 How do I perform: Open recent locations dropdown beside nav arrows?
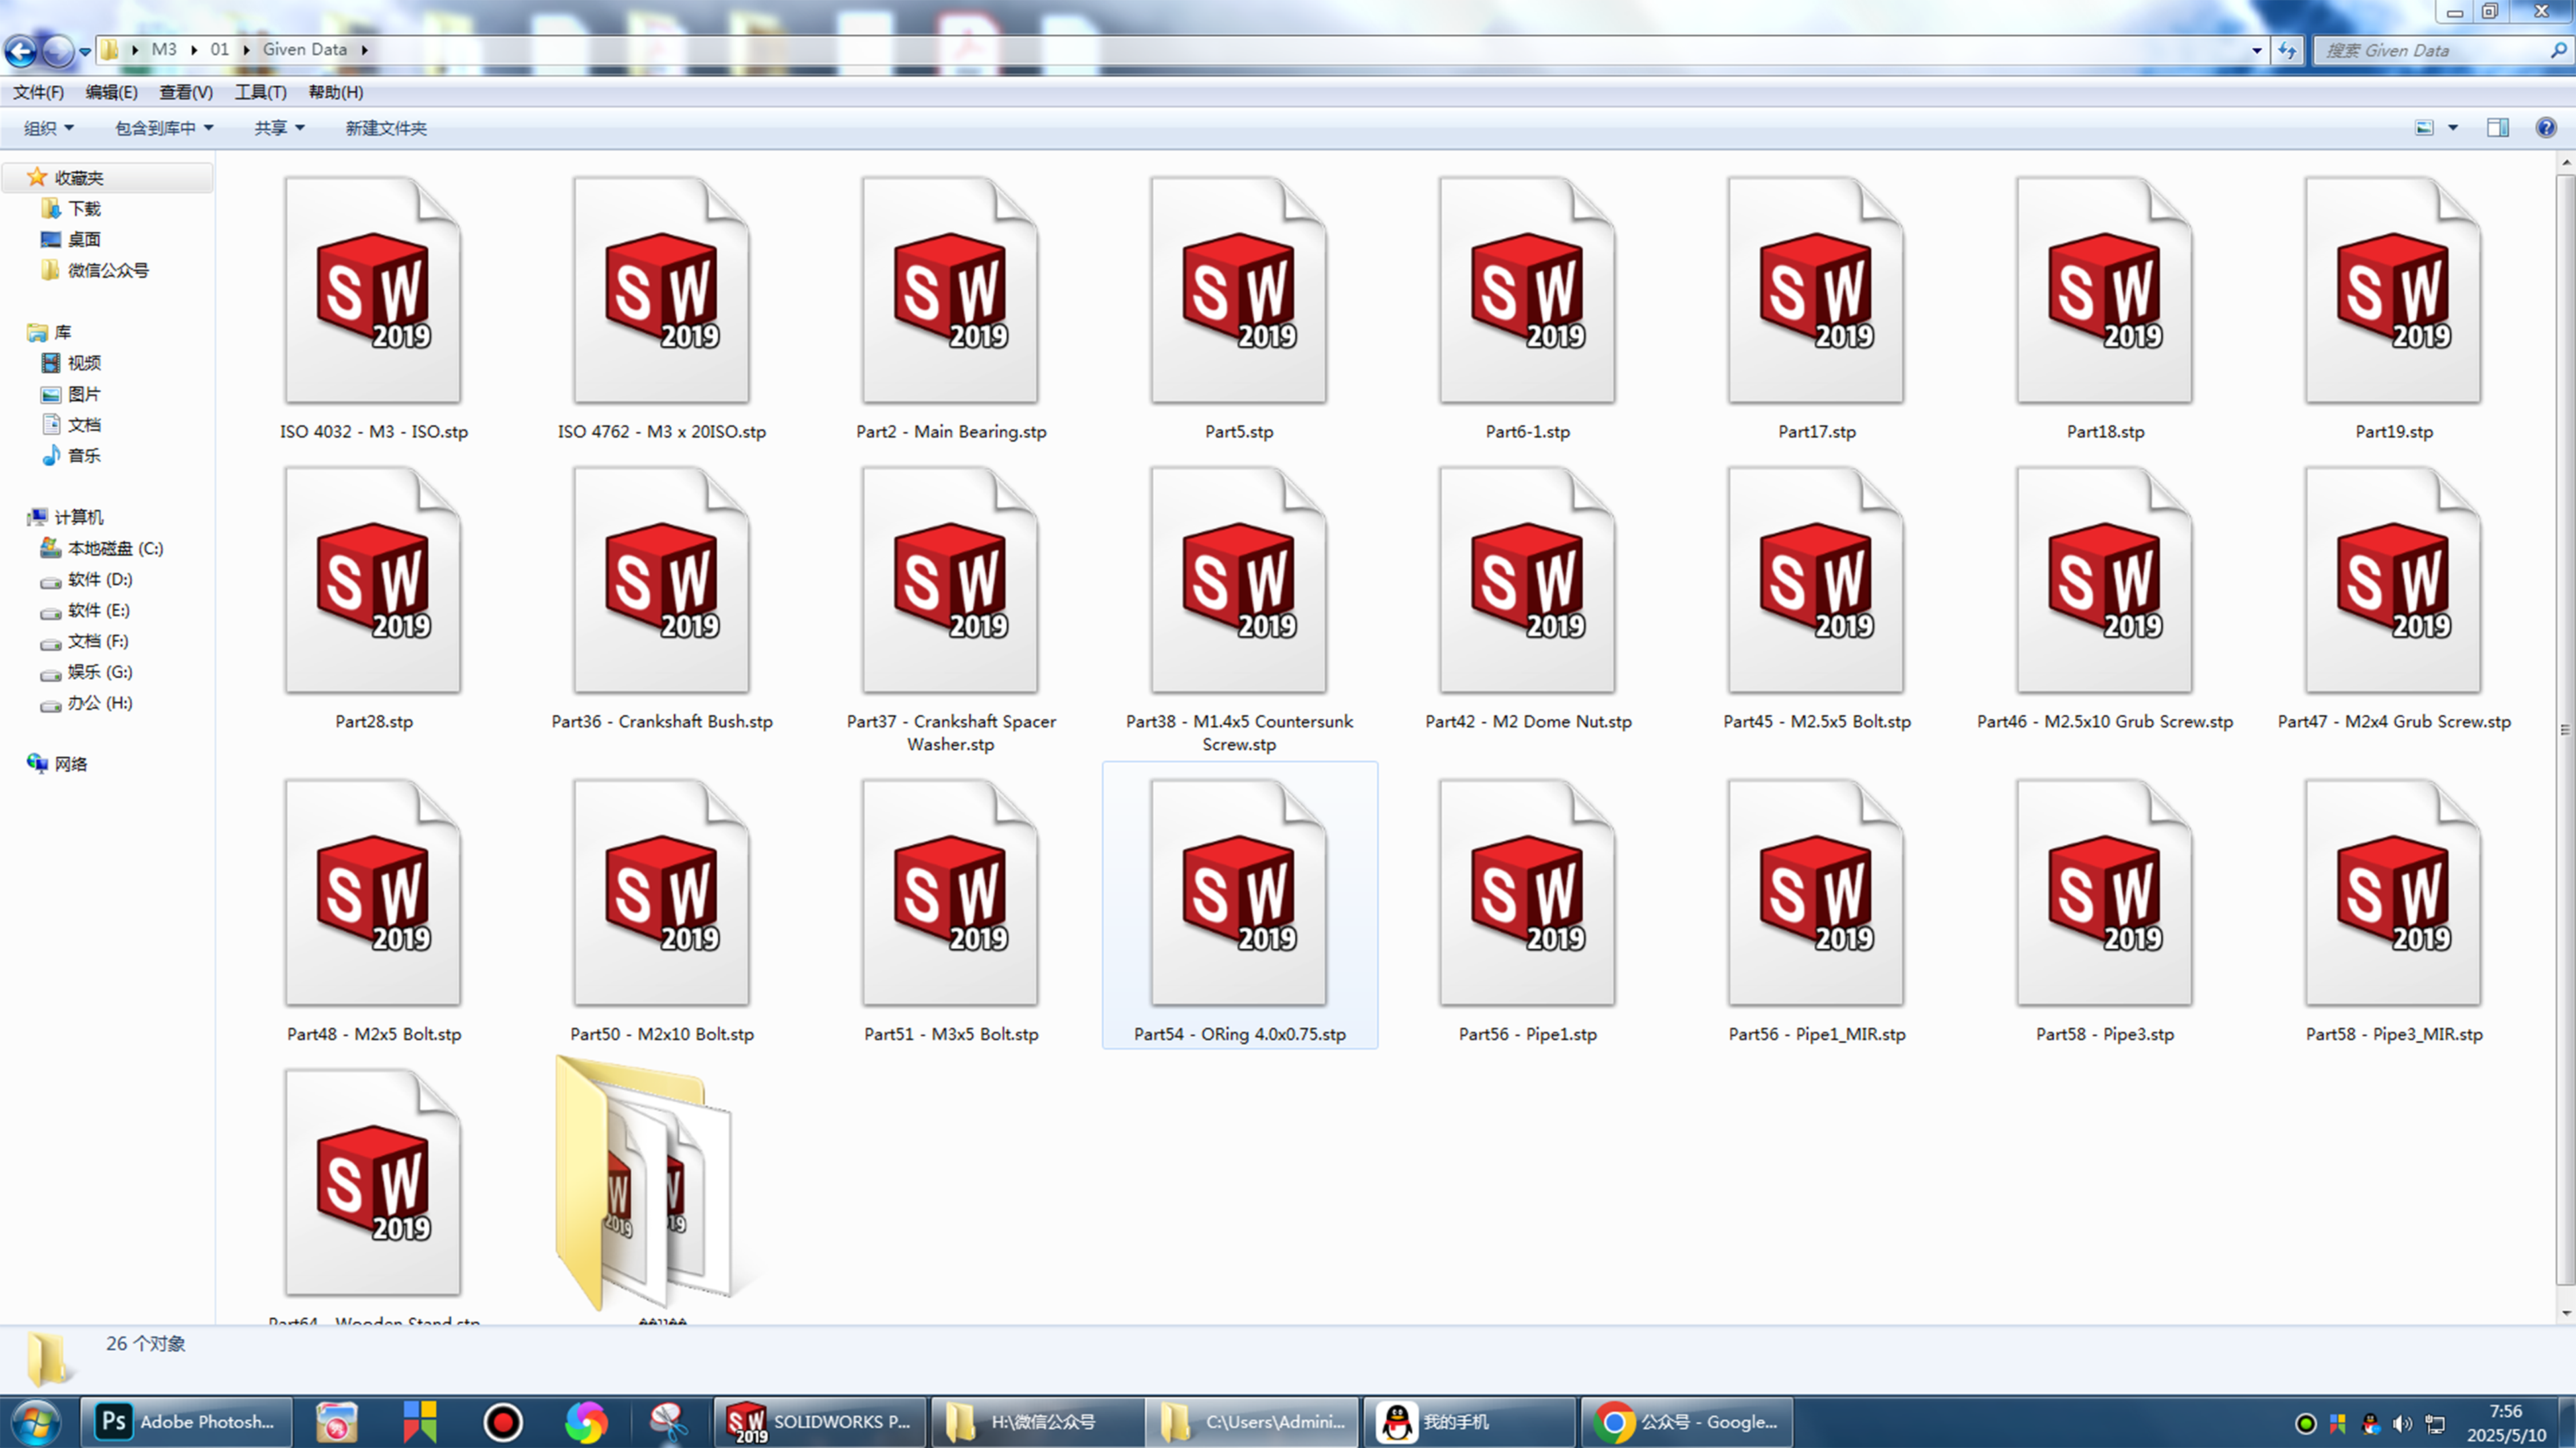tap(85, 51)
